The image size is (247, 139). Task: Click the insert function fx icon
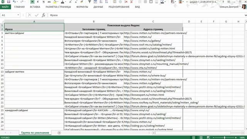(x=44, y=15)
